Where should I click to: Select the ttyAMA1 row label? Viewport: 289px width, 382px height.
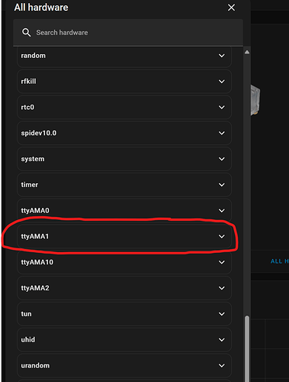[x=35, y=236]
